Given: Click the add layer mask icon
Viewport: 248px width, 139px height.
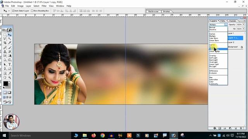Looking at the screenshot, I should 220,128.
